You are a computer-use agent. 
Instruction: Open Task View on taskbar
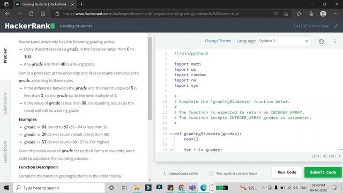point(124,188)
